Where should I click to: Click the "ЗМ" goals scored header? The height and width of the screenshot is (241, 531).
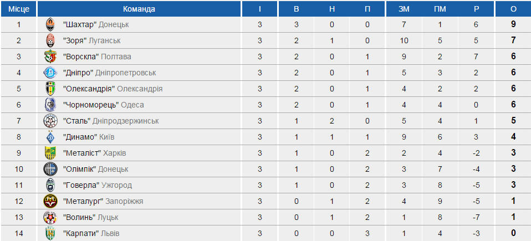tap(404, 9)
